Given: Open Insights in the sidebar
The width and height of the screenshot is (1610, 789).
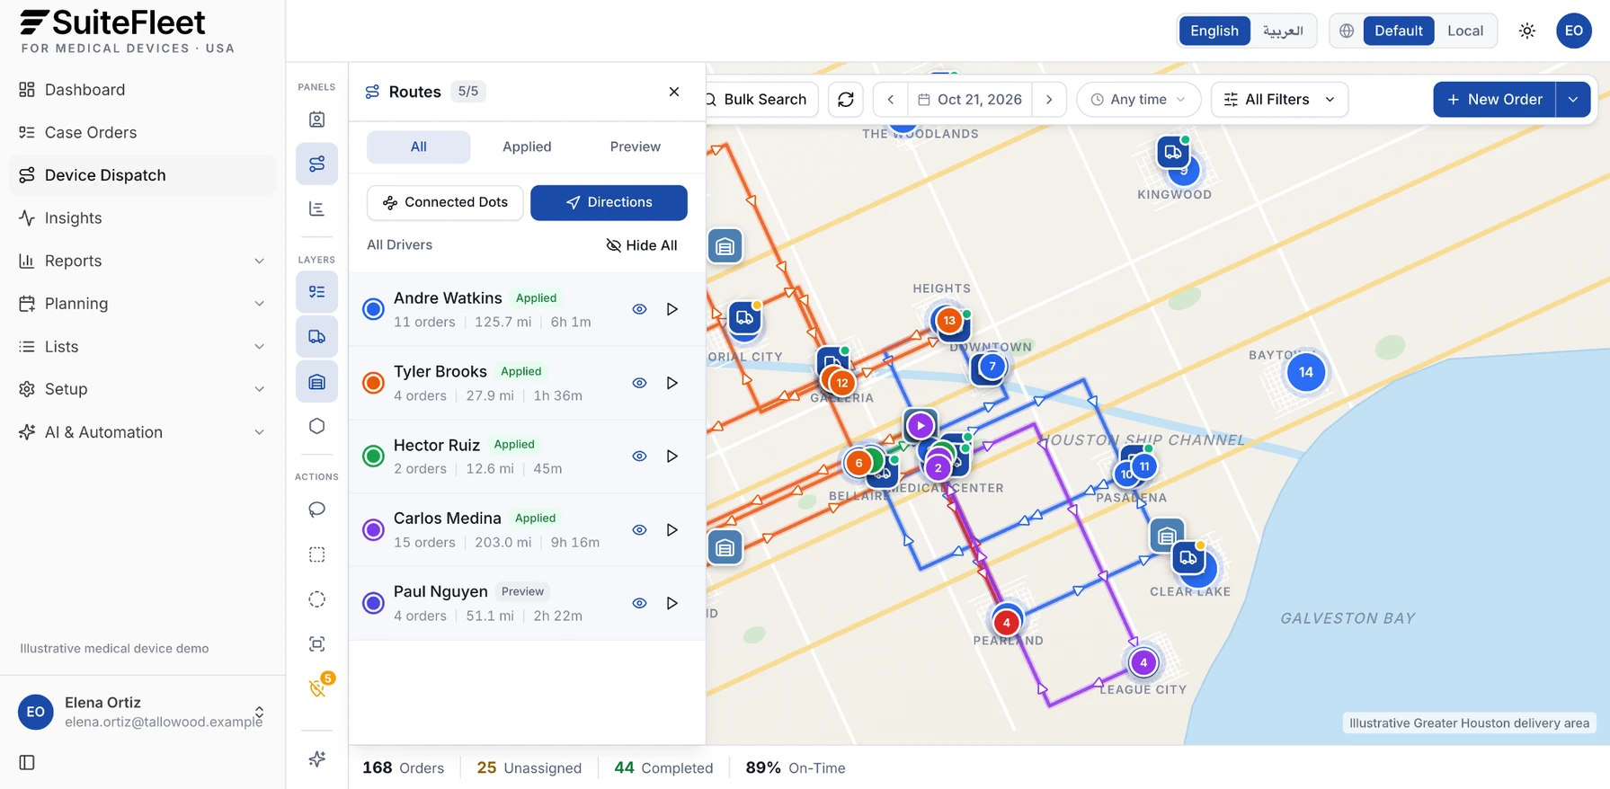Looking at the screenshot, I should click(x=143, y=218).
